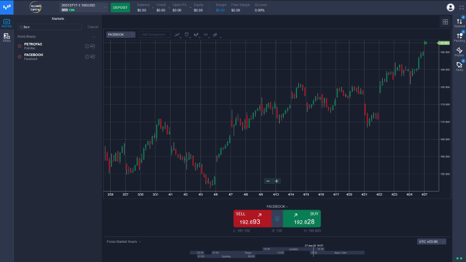Click the platform logo in blue corner
The image size is (466, 262).
[6, 7]
